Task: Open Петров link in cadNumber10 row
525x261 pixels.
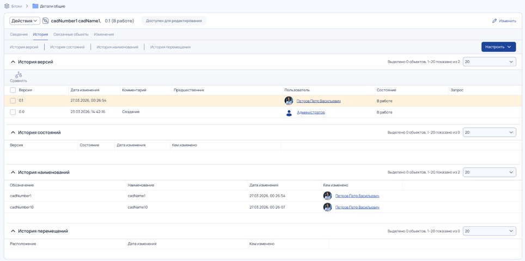Action: pos(357,208)
